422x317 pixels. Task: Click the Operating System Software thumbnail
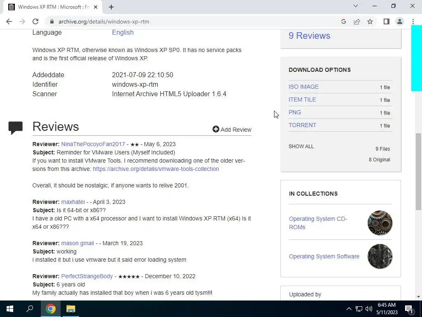[380, 256]
